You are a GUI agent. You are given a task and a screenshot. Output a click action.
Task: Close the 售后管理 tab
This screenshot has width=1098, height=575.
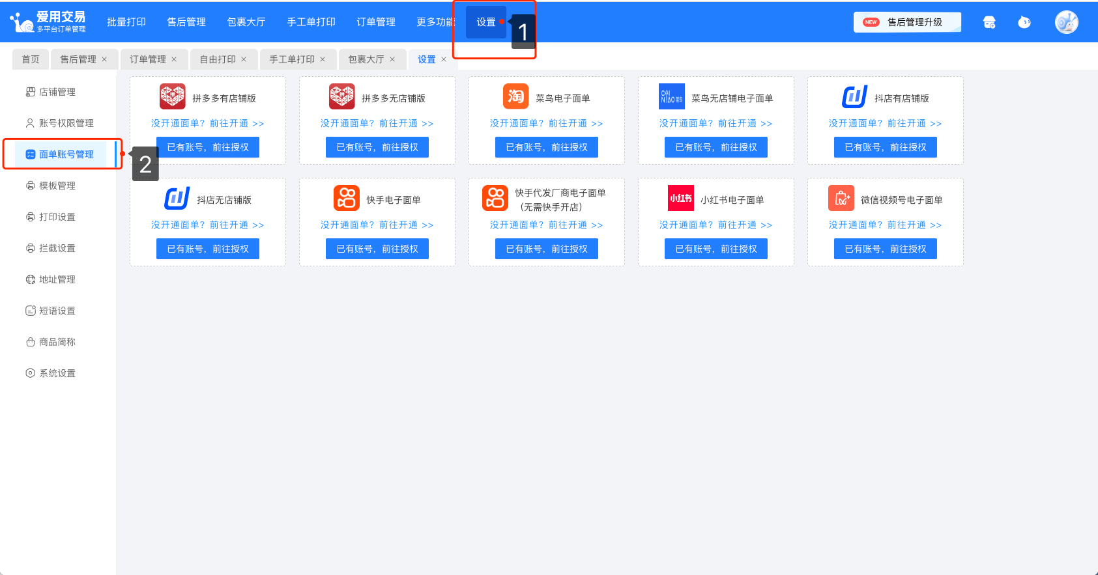(x=104, y=59)
